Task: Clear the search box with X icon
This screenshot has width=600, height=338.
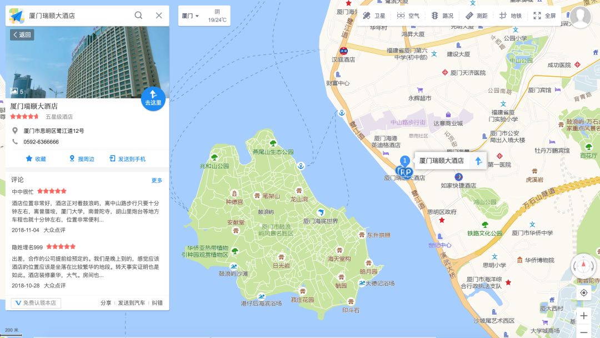Action: (159, 16)
